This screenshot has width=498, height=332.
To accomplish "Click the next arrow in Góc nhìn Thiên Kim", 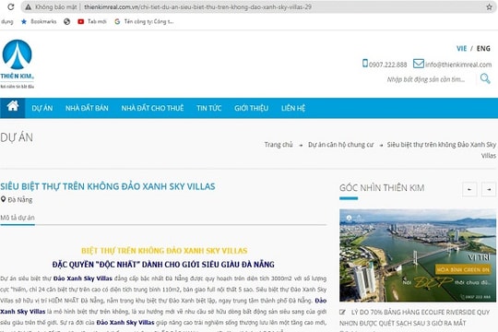I will coord(489,189).
